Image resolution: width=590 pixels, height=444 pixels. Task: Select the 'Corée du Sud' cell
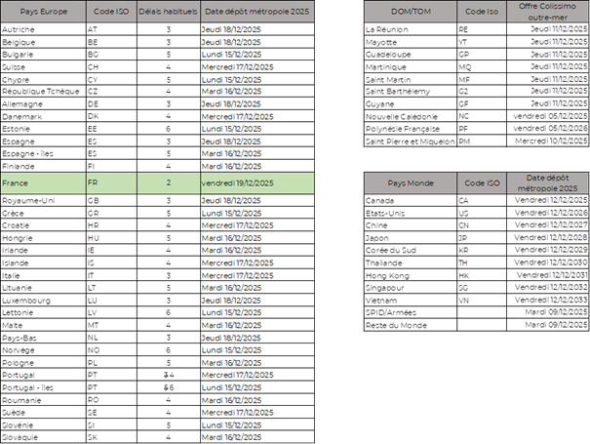pyautogui.click(x=411, y=250)
